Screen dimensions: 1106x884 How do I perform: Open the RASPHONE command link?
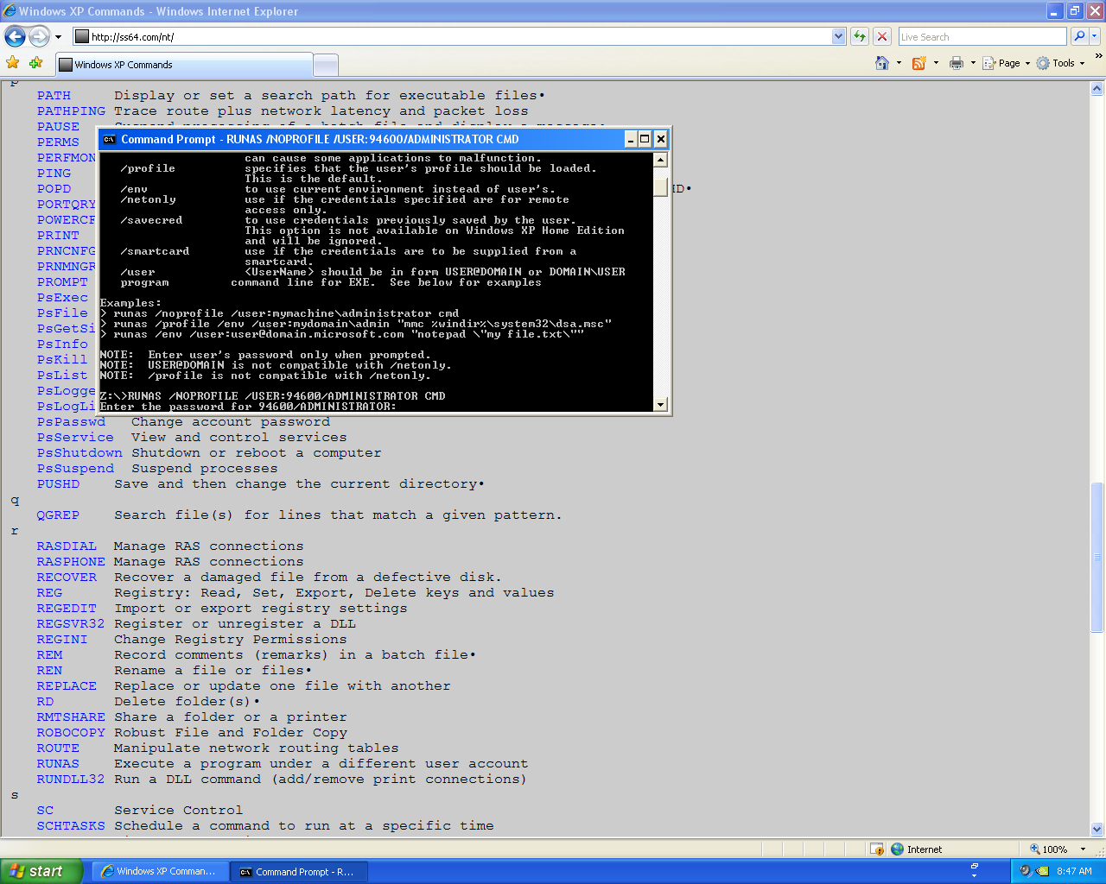tap(71, 561)
